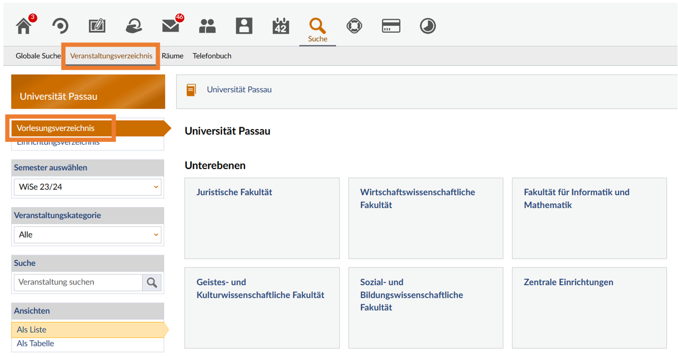The width and height of the screenshot is (678, 357).
Task: Open the calendar planner icon
Action: click(x=281, y=26)
